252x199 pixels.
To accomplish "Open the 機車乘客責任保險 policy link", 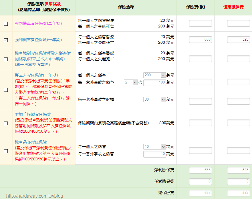I will (x=31, y=142).
